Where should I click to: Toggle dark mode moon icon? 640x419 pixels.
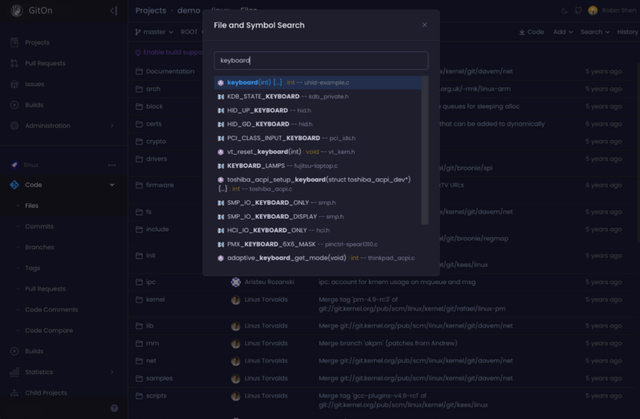pyautogui.click(x=564, y=11)
